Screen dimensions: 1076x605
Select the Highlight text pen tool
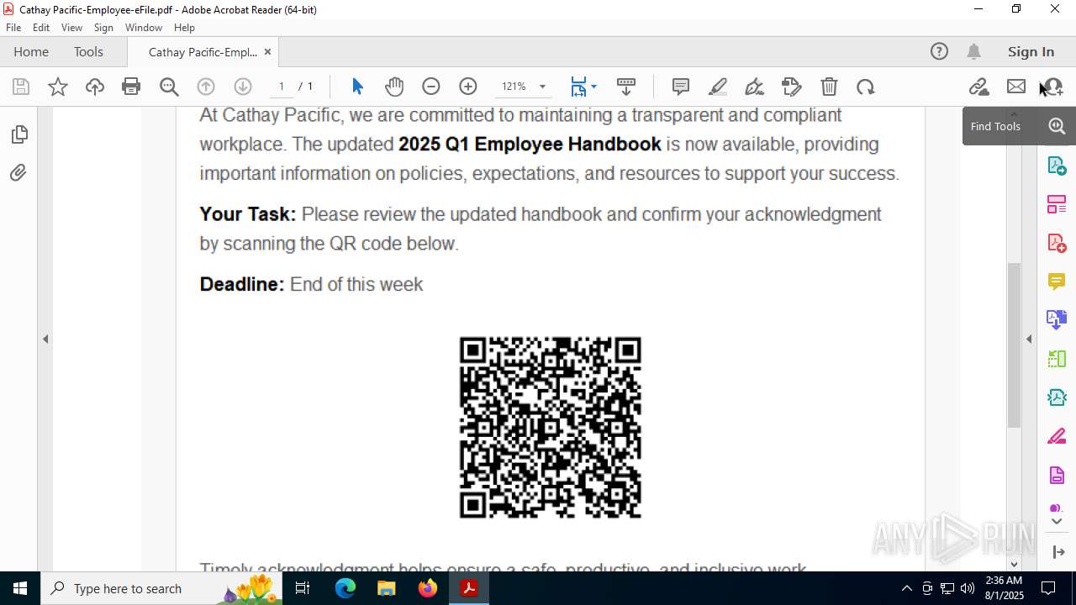coord(718,87)
